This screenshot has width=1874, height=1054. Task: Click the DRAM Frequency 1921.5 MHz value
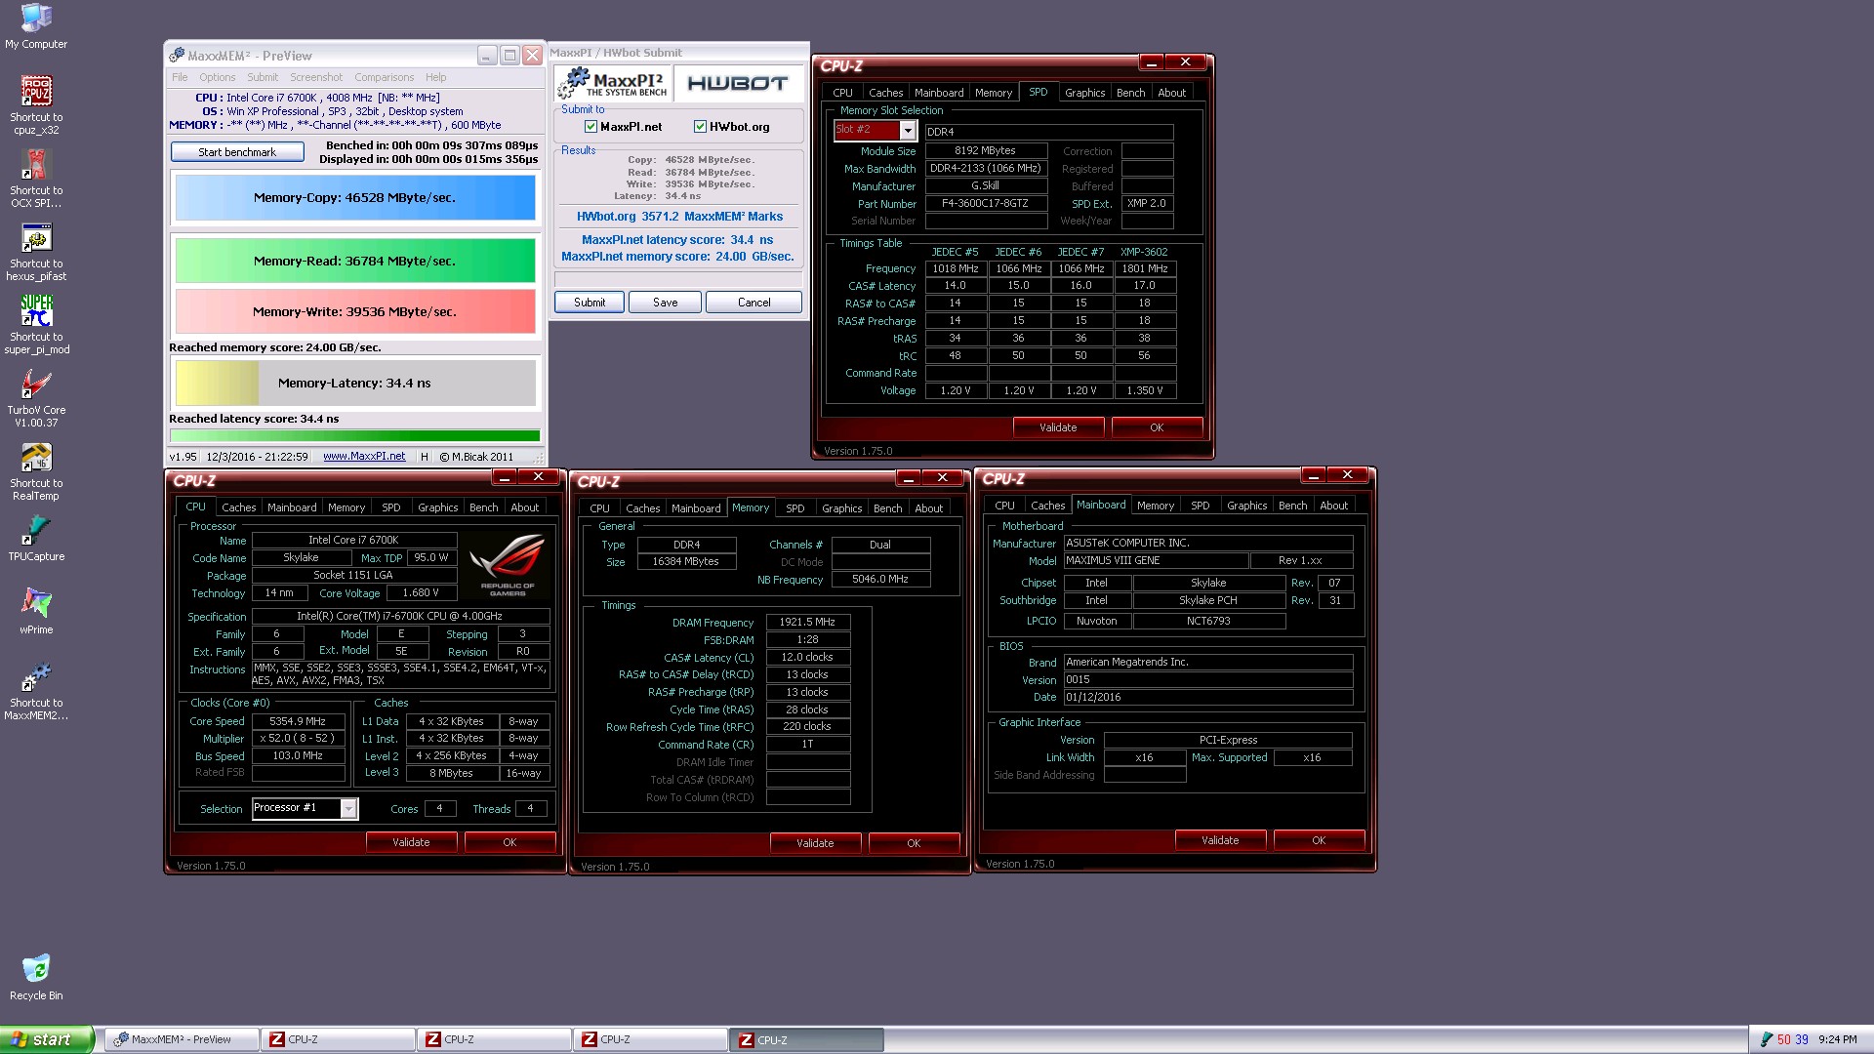click(x=807, y=623)
